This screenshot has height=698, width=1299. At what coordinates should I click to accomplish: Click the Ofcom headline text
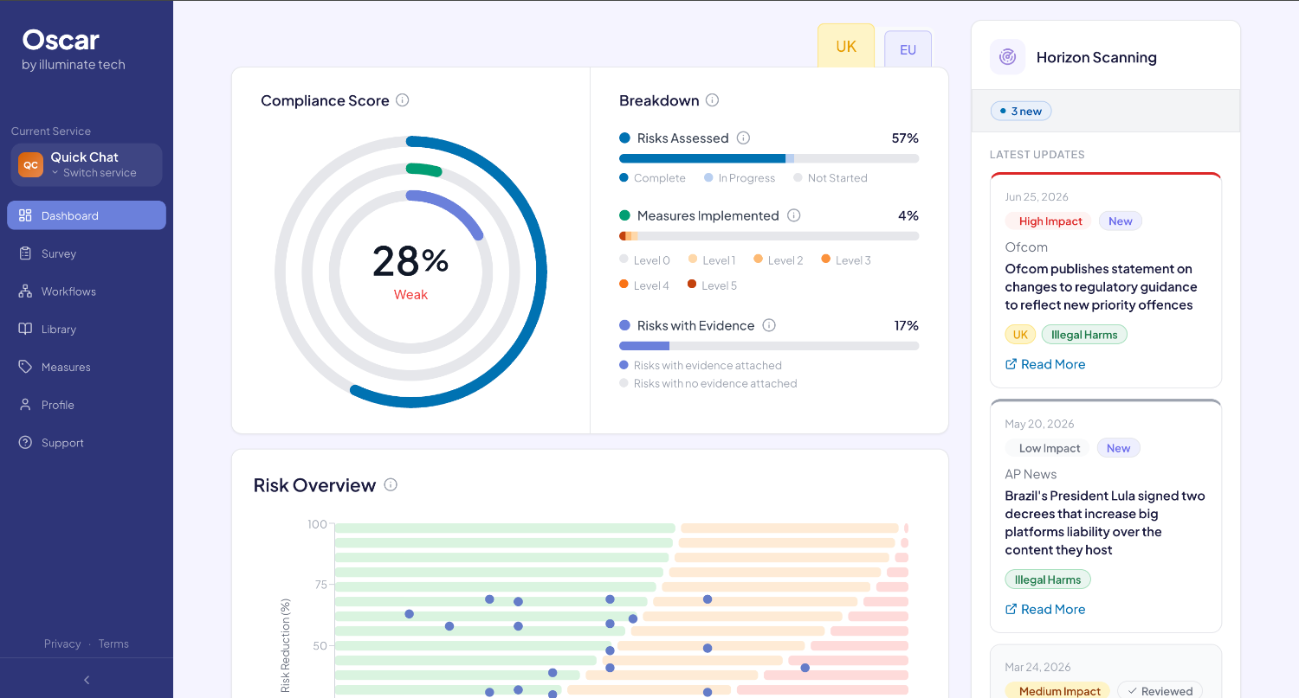(1101, 287)
